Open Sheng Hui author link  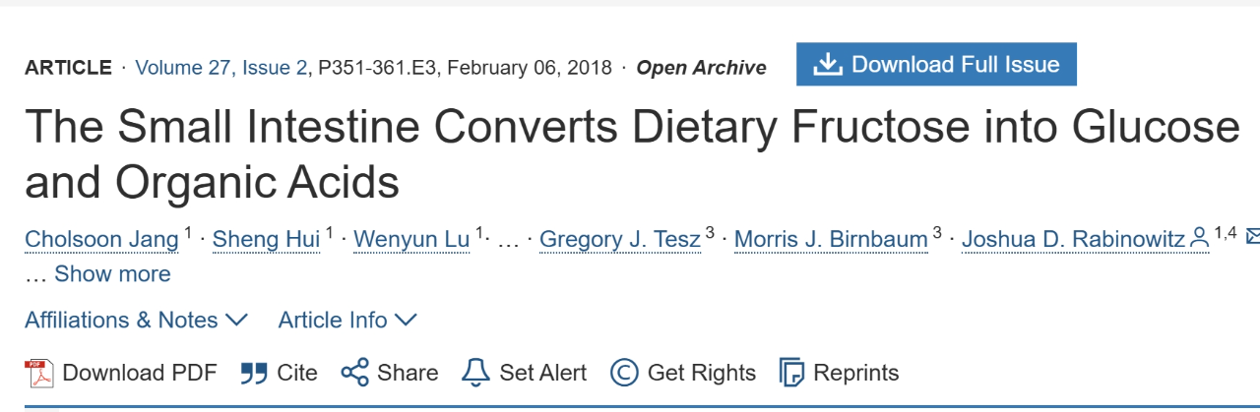[266, 238]
